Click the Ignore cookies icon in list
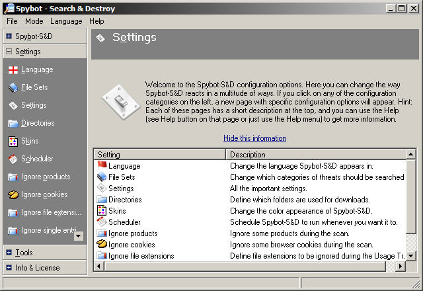This screenshot has height=291, width=423. pyautogui.click(x=102, y=244)
